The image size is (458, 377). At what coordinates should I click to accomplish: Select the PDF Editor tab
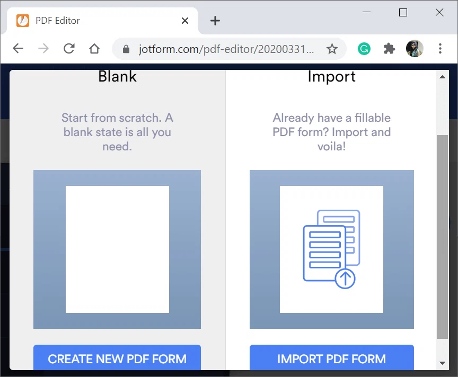[102, 21]
